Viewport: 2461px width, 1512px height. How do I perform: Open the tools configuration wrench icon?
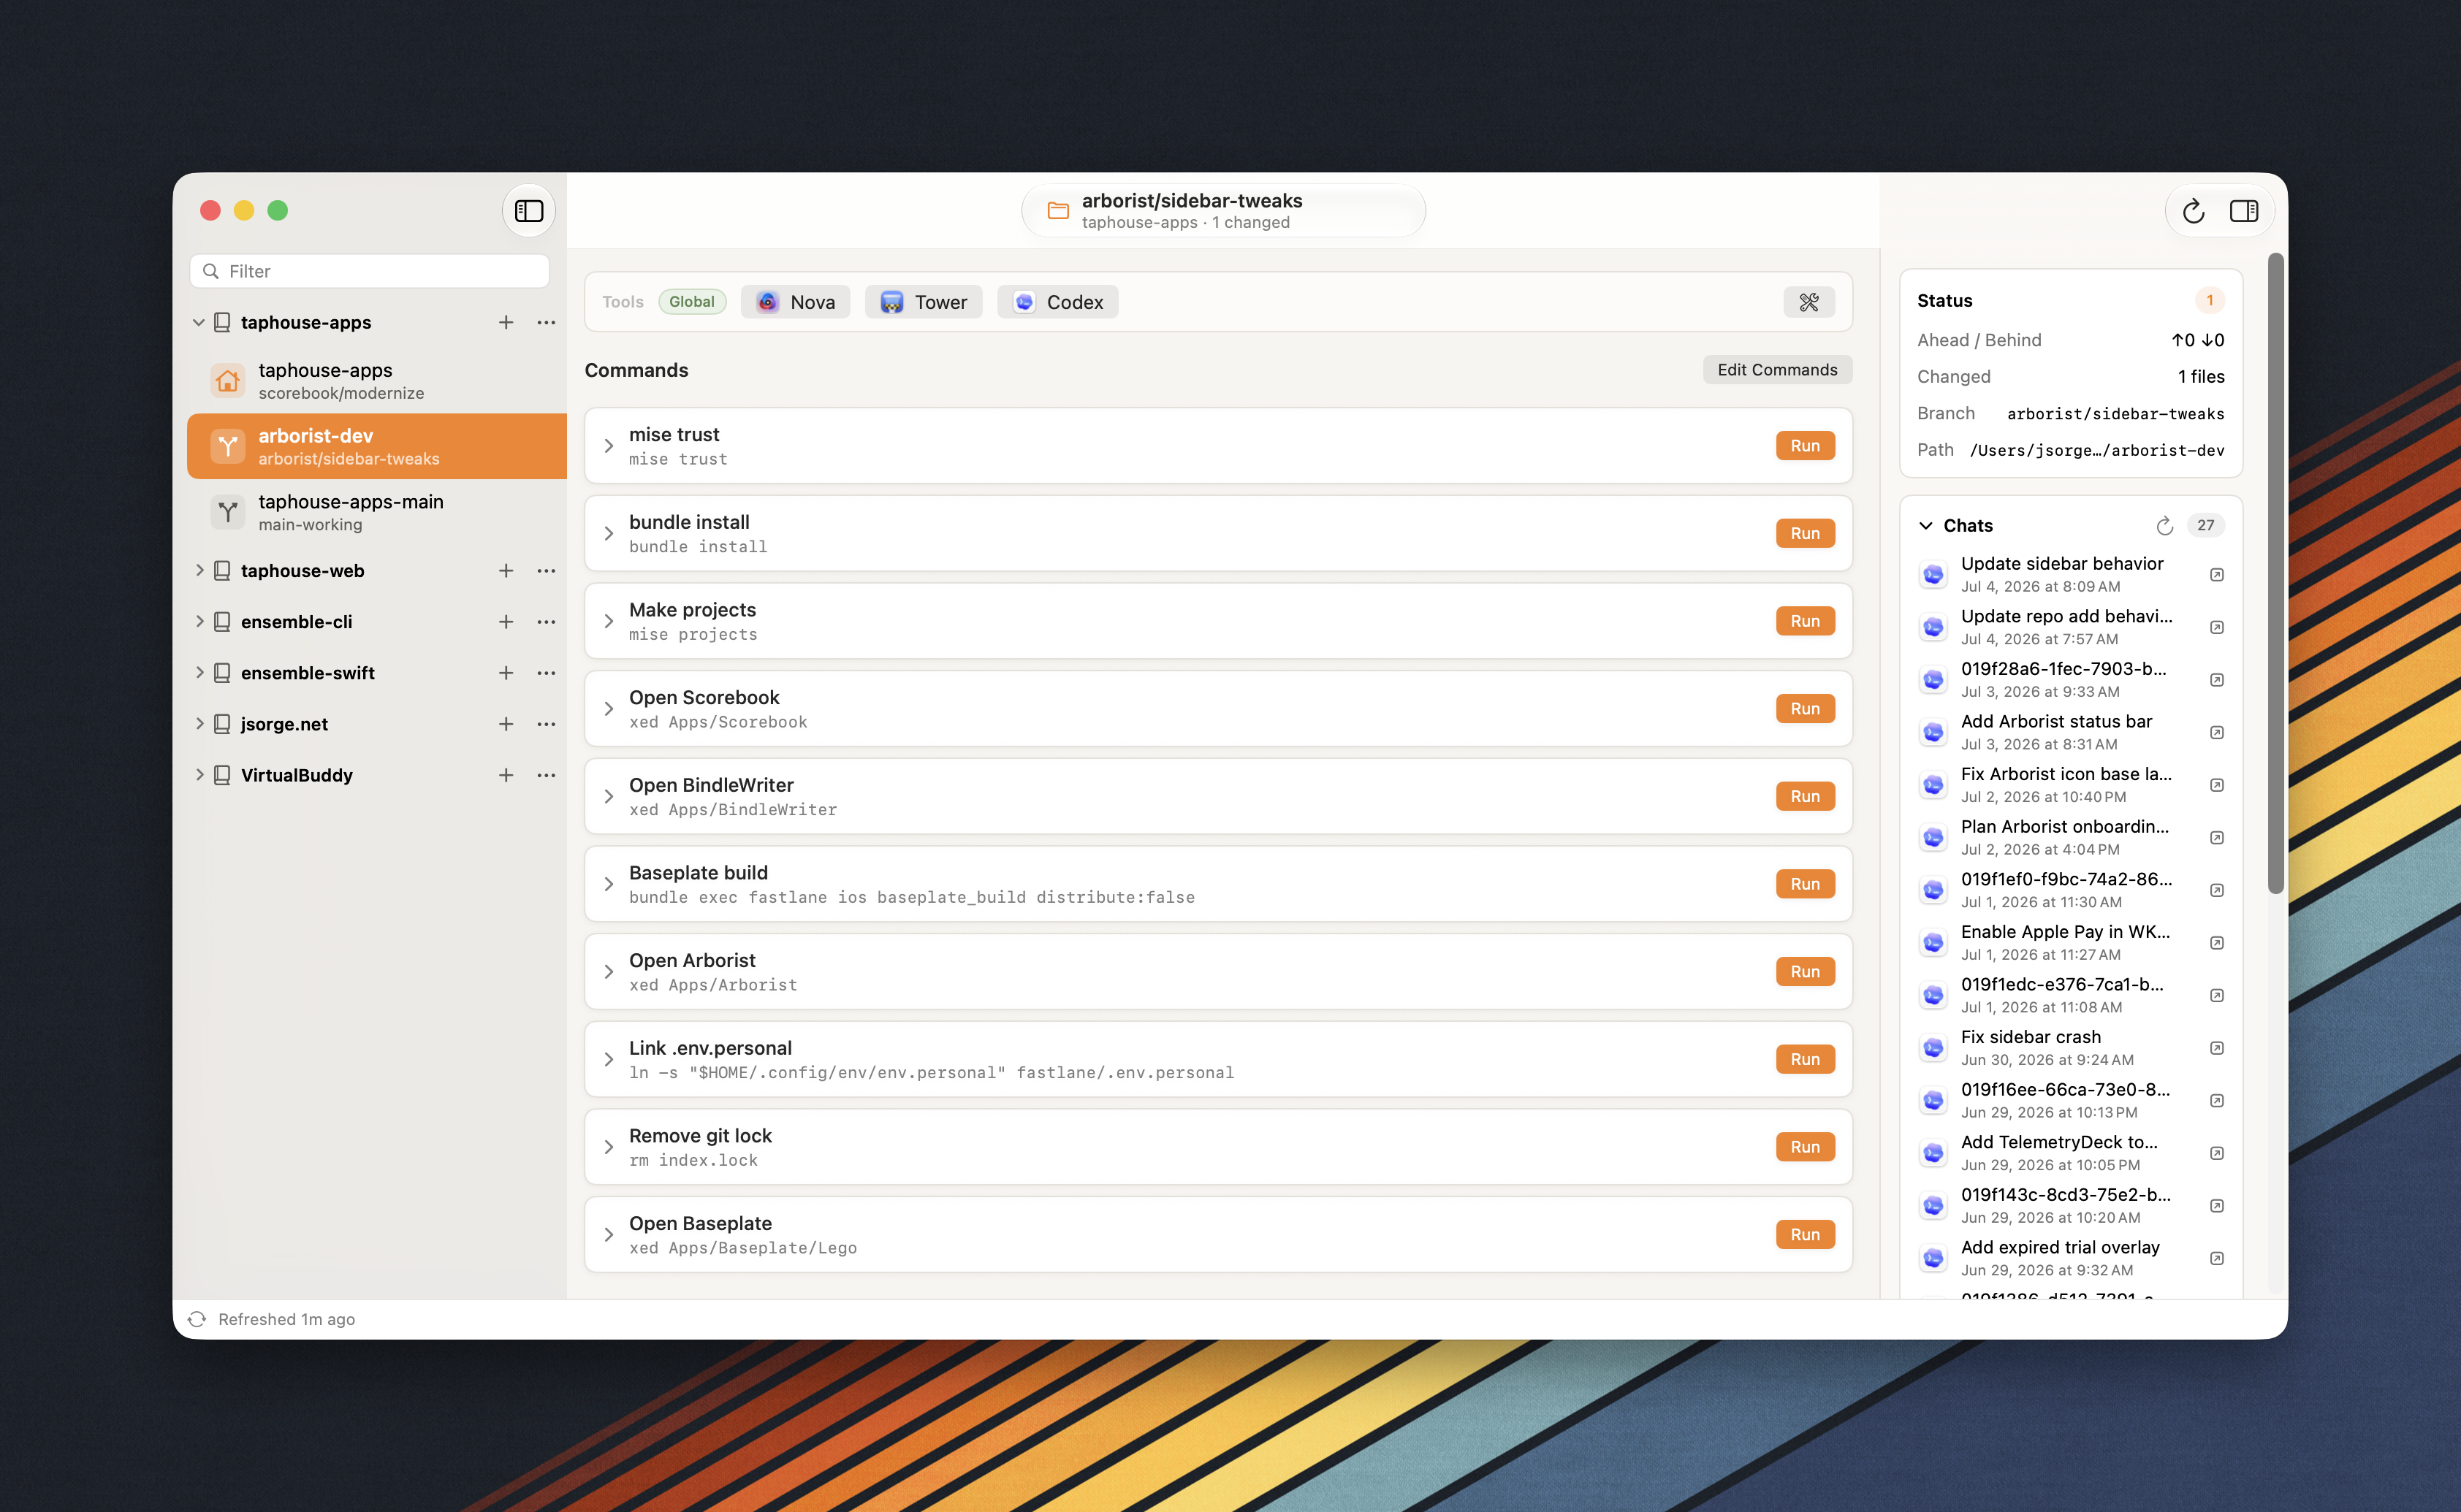pos(1808,302)
